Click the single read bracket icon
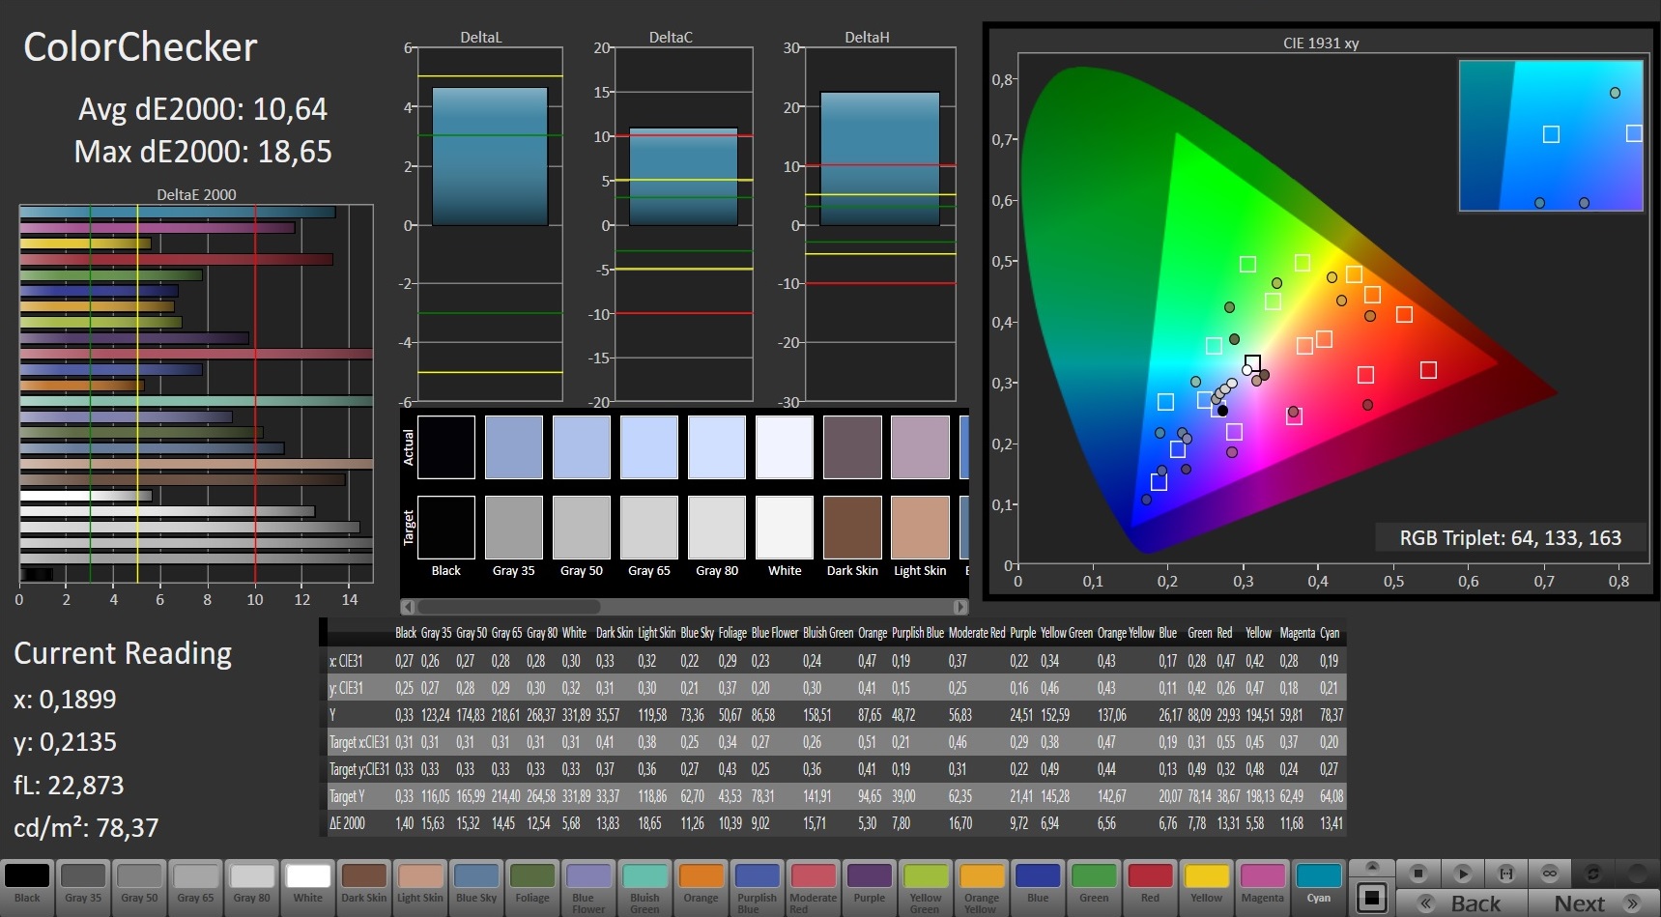1661x917 pixels. pos(1505,874)
